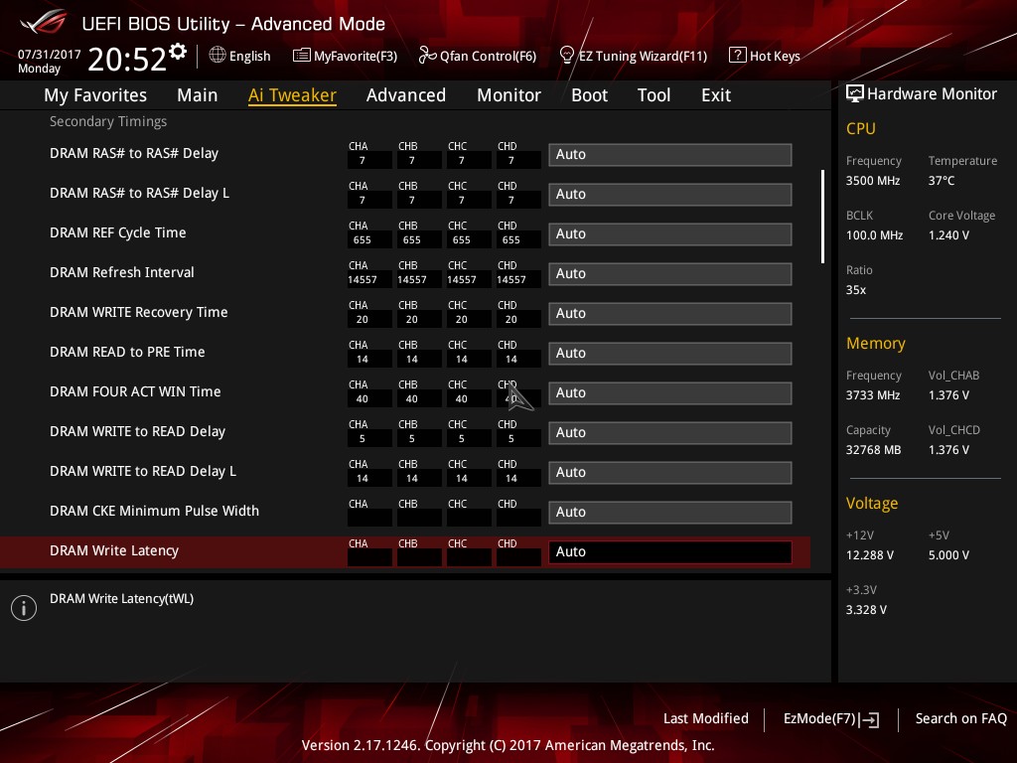The image size is (1017, 763).
Task: Open the Boot tab
Action: coord(589,95)
